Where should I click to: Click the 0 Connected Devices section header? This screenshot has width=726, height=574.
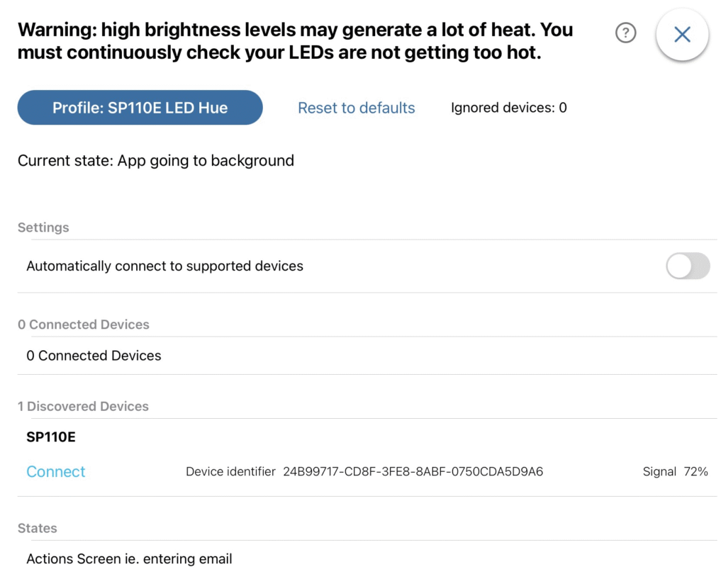click(x=84, y=325)
